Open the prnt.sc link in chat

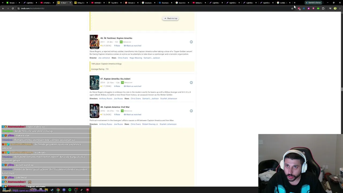tap(29, 191)
